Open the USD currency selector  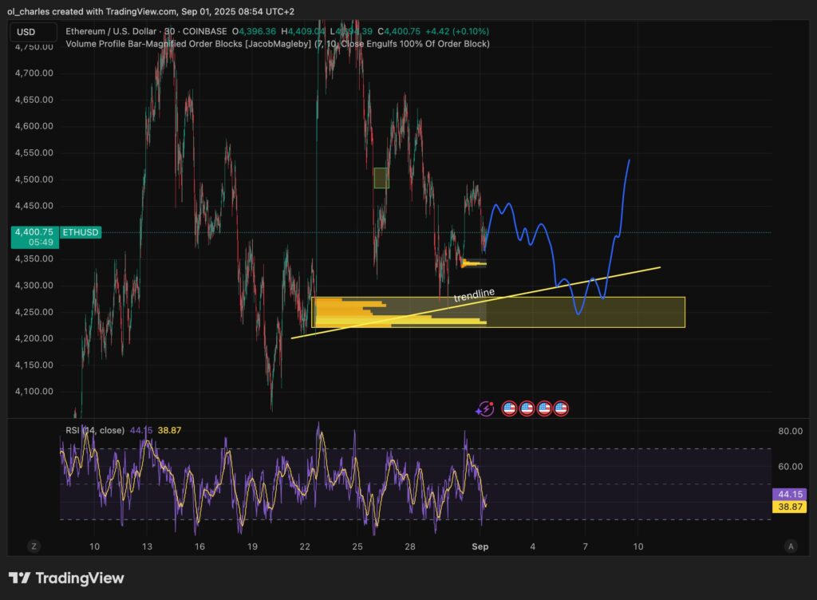click(x=32, y=32)
